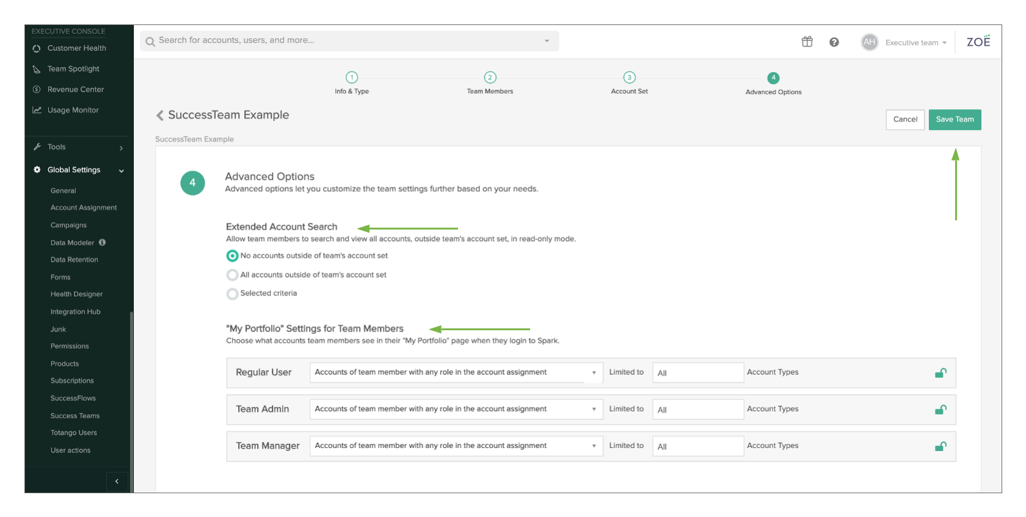Click Team Manager account types field
The image size is (1026, 517).
[698, 446]
